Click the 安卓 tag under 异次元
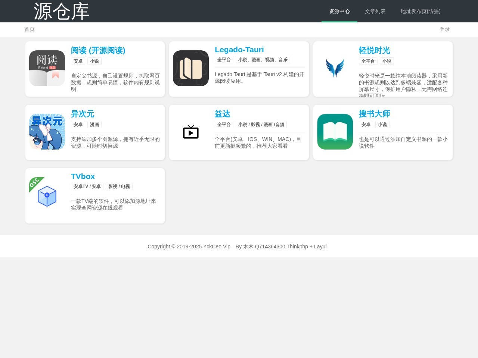The height and width of the screenshot is (358, 478). click(78, 125)
